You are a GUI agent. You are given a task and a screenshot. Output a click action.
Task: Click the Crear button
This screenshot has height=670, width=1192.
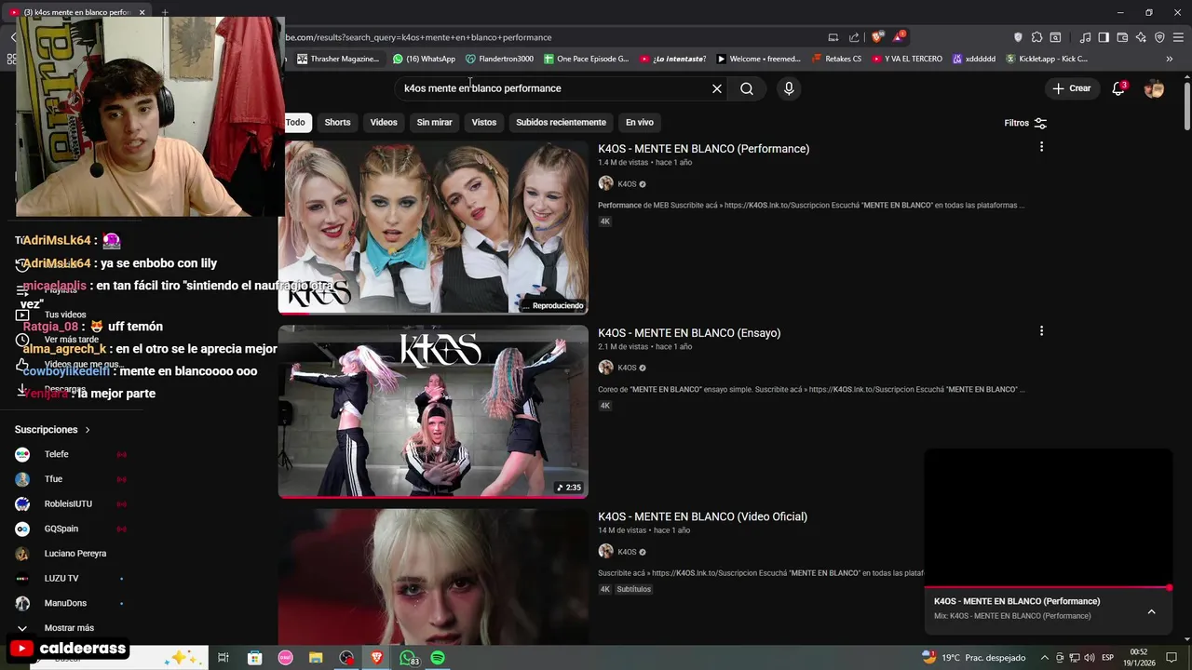point(1071,88)
